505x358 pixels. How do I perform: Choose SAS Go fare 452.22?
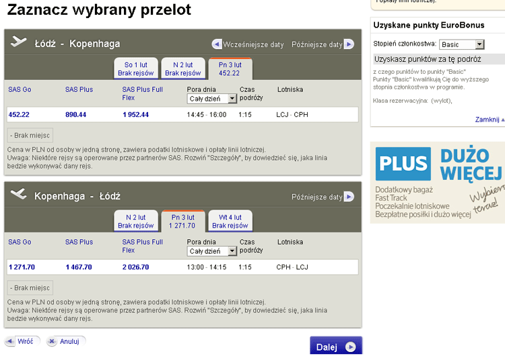(19, 115)
